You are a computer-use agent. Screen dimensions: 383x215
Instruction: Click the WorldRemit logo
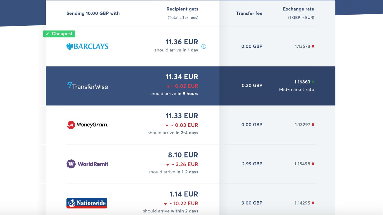tap(87, 164)
